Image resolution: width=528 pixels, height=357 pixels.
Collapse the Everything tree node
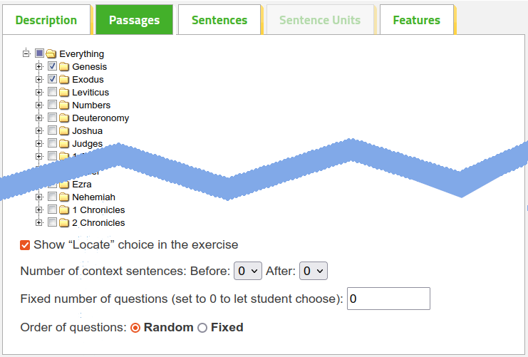point(26,53)
